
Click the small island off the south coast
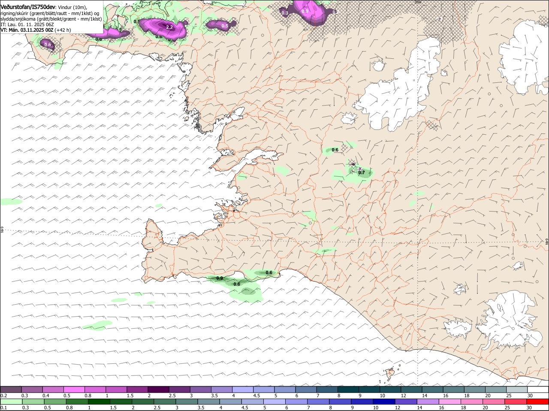coord(390,374)
